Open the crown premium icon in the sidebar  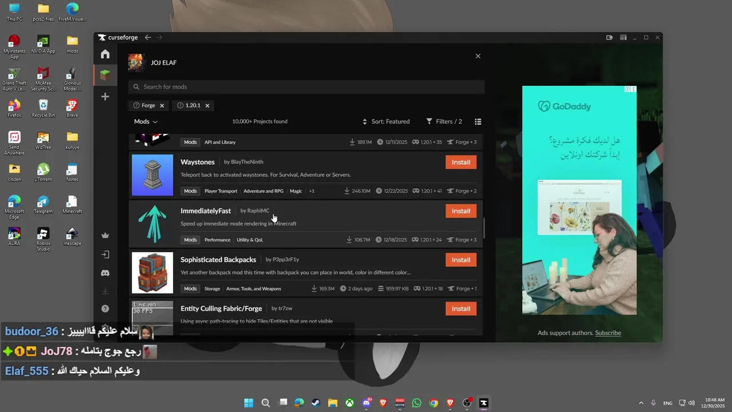click(x=105, y=235)
